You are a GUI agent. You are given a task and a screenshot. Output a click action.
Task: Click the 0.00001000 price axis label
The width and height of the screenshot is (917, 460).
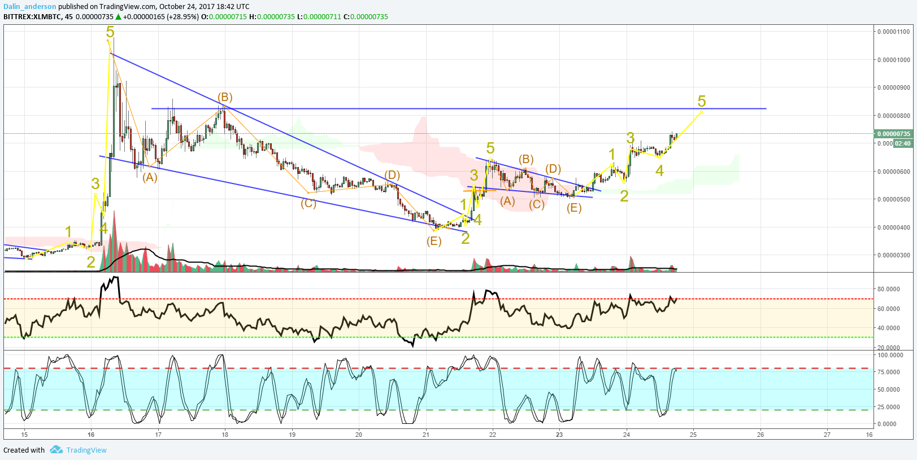coord(893,60)
